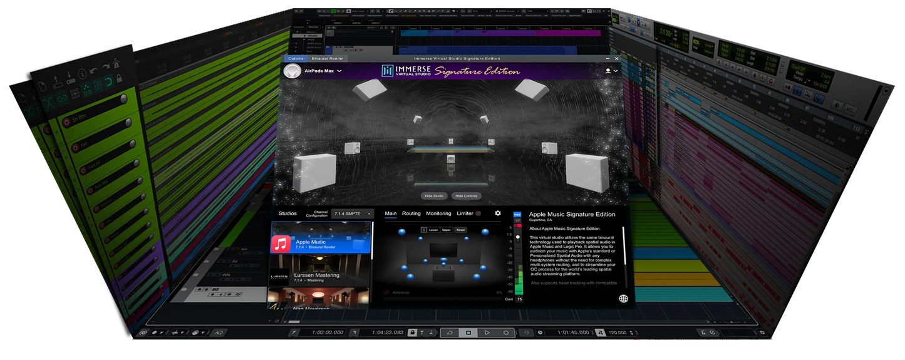The width and height of the screenshot is (905, 360).
Task: Open the Monitoring tab
Action: (438, 213)
